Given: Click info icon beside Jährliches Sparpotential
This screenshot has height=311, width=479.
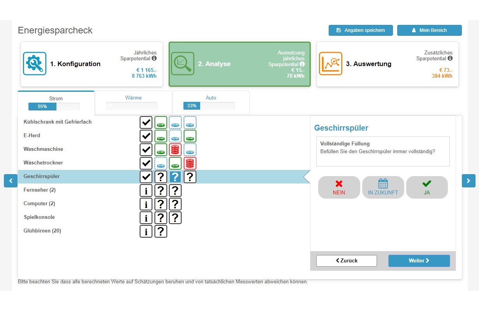Looking at the screenshot, I should (154, 58).
